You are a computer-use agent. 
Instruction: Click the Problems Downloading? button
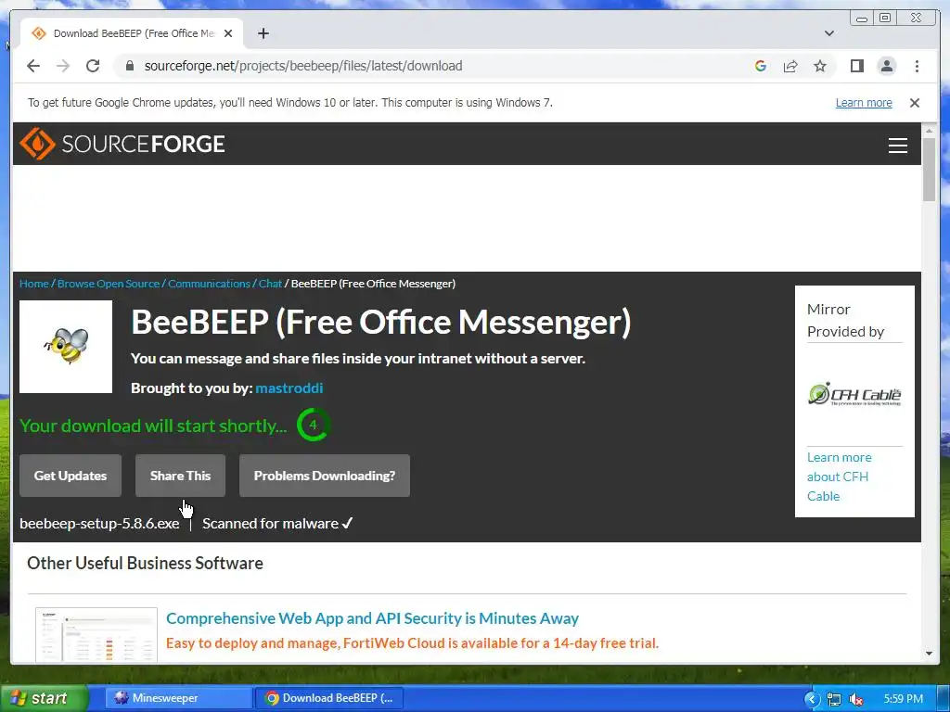325,476
